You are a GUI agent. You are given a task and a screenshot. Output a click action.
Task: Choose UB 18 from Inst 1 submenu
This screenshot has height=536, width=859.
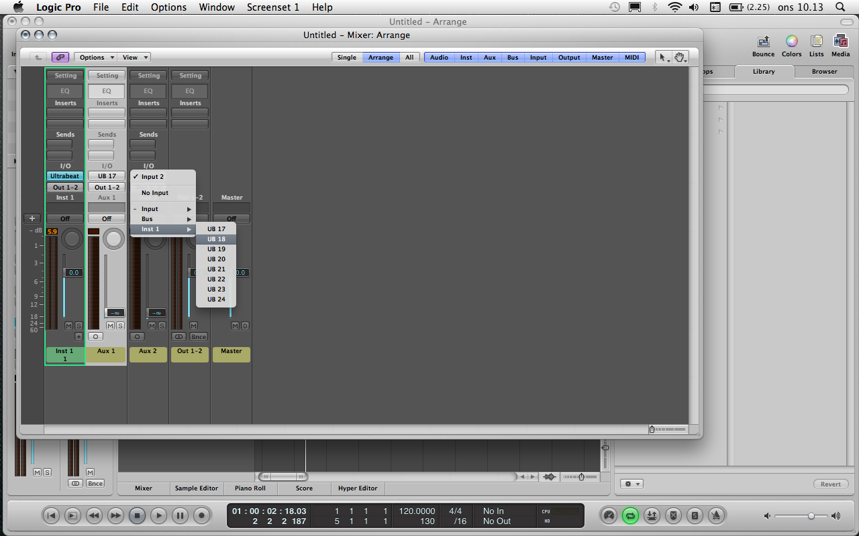(216, 239)
